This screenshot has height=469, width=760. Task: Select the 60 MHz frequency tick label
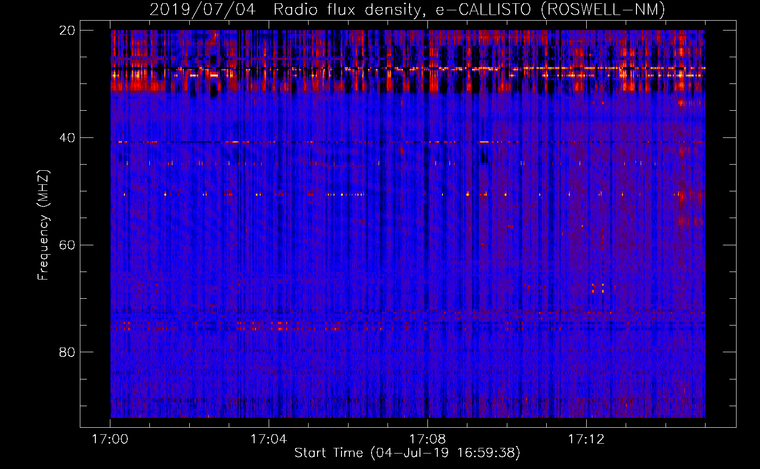pos(67,245)
